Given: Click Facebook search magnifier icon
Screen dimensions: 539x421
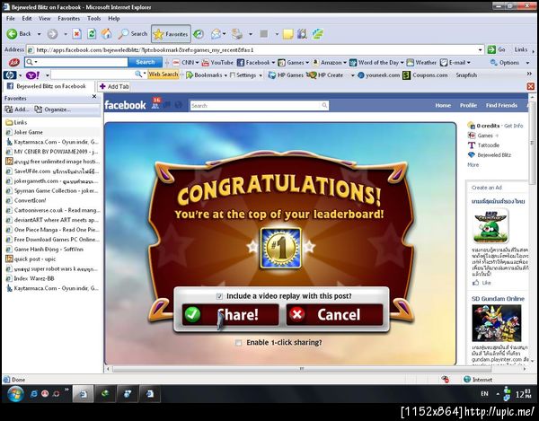Looking at the screenshot, I should [324, 105].
